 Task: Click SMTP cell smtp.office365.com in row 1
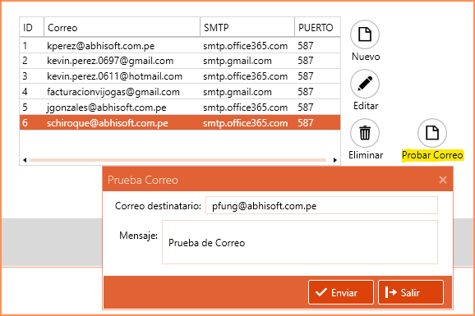(x=246, y=46)
